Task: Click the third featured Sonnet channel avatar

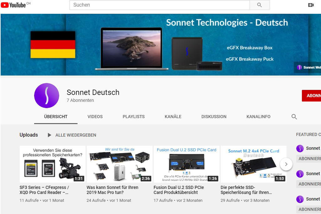Action: point(300,199)
